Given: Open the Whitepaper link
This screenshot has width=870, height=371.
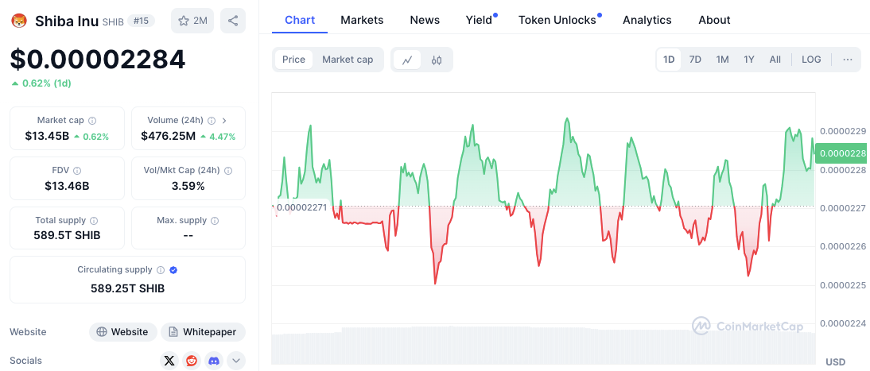Looking at the screenshot, I should 203,332.
